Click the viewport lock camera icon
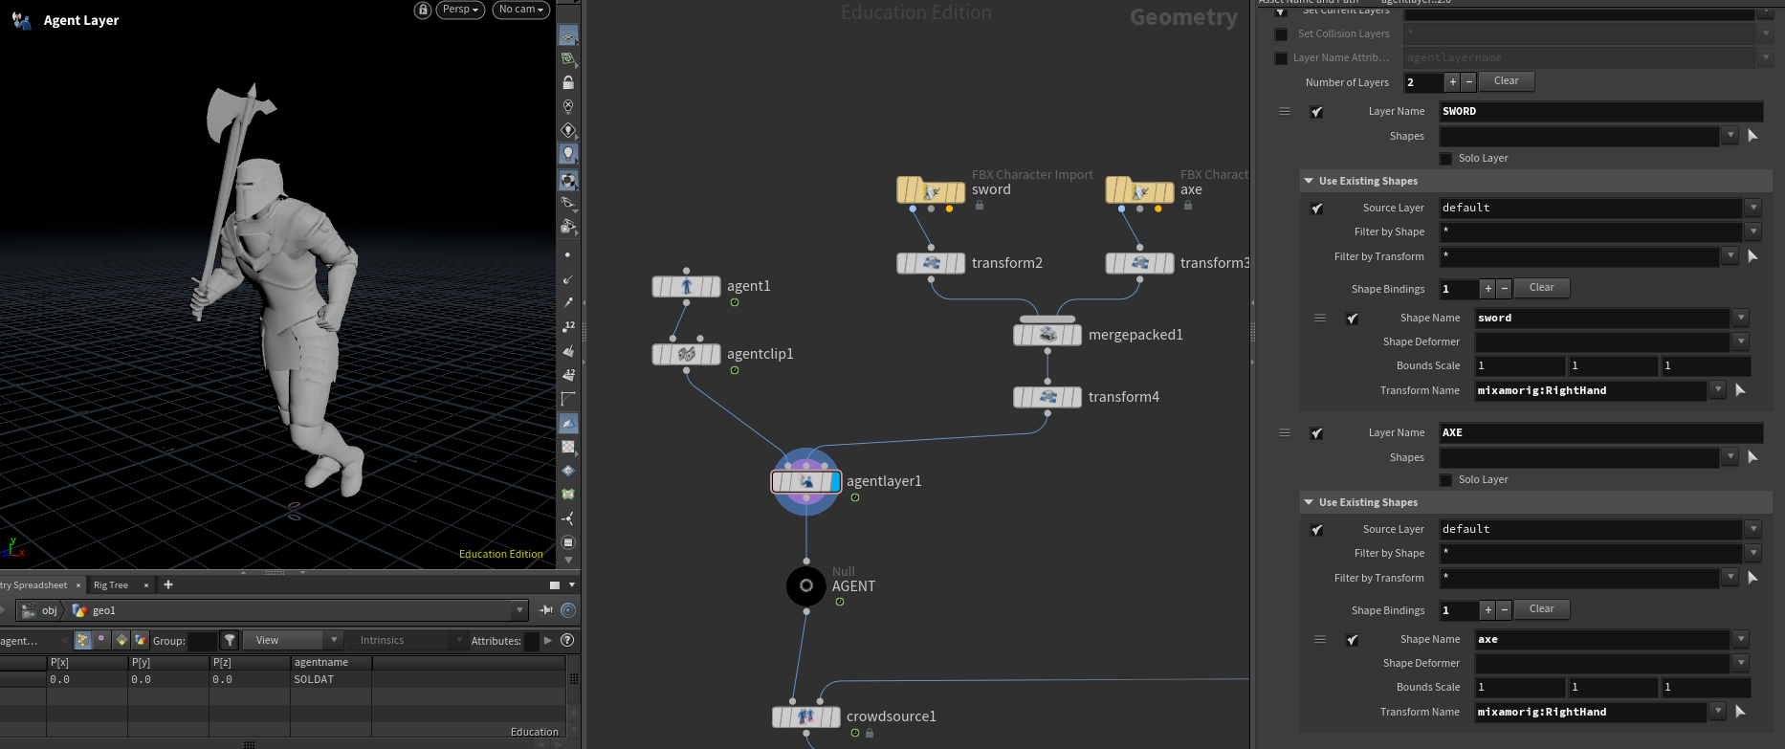 [422, 10]
